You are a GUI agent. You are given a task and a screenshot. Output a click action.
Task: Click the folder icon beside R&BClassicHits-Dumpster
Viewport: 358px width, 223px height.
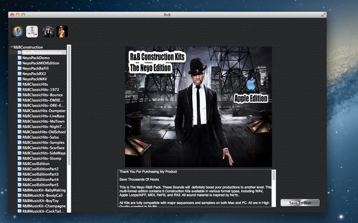point(20,111)
